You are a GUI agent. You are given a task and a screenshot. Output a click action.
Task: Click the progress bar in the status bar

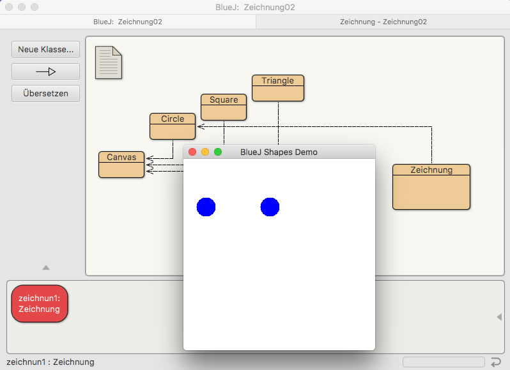tap(442, 362)
